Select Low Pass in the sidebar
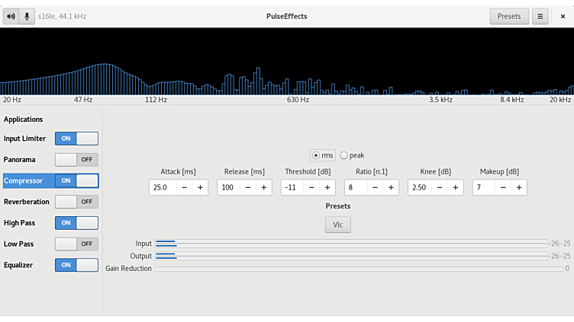This screenshot has height=322, width=574. pyautogui.click(x=19, y=244)
